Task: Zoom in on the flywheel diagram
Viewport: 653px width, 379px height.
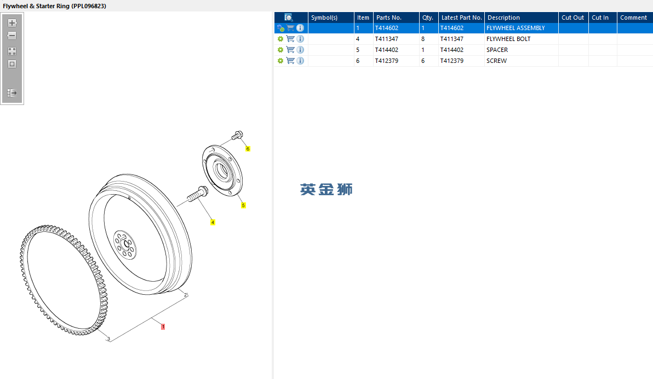Action: point(12,23)
